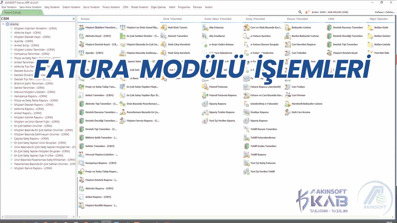Open Yurt İçi Verilen Sipariş shortcut
This screenshot has width=397, height=223.
click(x=218, y=121)
